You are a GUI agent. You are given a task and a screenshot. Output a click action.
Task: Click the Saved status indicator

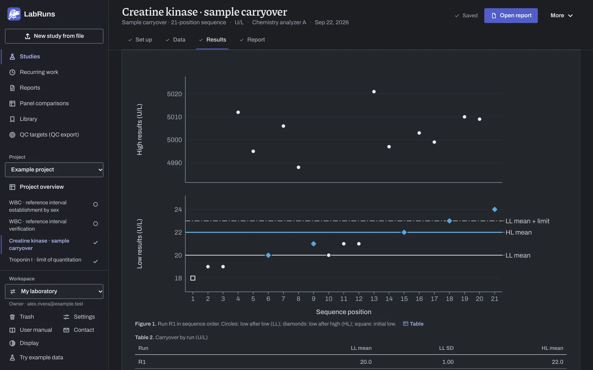(466, 16)
